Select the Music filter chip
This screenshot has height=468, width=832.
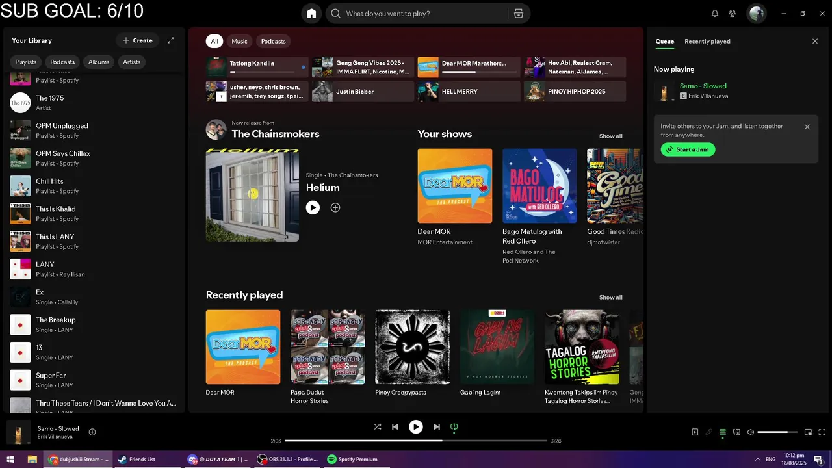(240, 41)
